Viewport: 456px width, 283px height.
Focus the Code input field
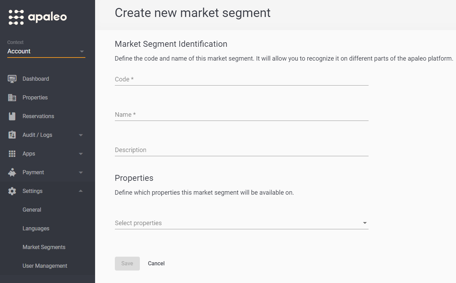click(x=242, y=79)
